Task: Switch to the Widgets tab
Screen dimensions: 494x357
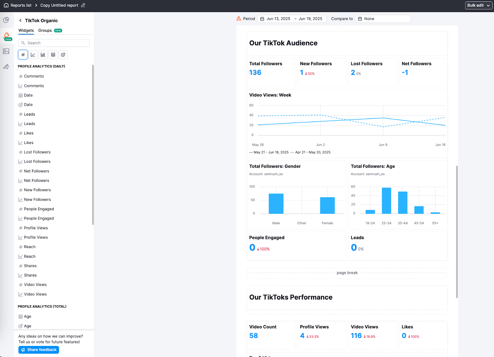Action: tap(26, 30)
